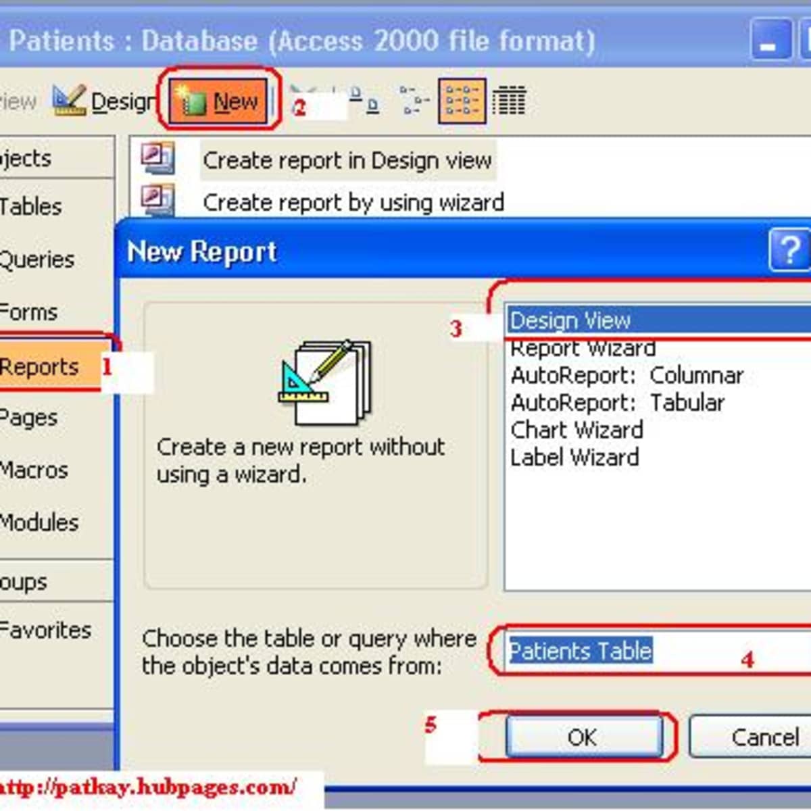Select Report Wizard from the list

[583, 348]
